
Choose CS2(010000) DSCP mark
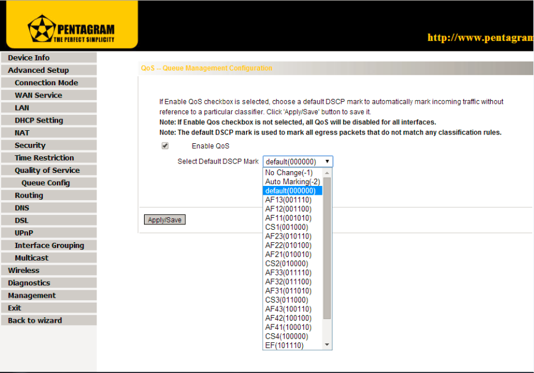pyautogui.click(x=293, y=263)
